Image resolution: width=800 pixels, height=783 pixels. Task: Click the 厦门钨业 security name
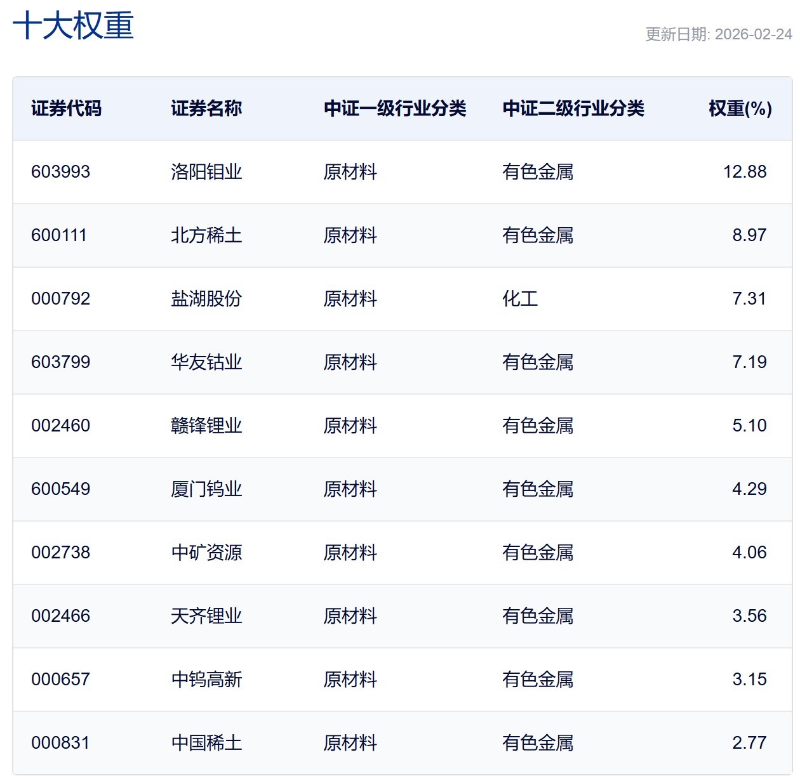pyautogui.click(x=206, y=489)
